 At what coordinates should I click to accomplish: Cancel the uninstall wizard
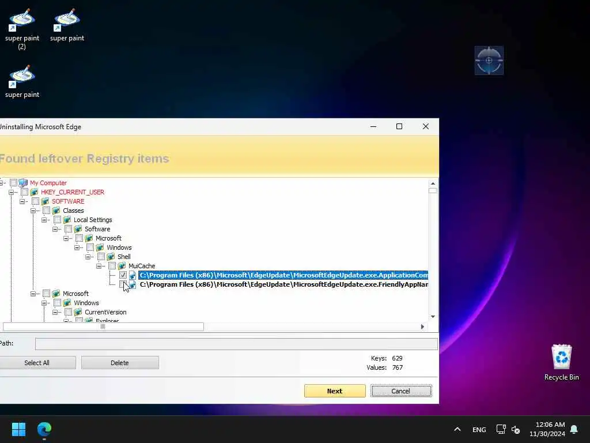click(x=401, y=391)
